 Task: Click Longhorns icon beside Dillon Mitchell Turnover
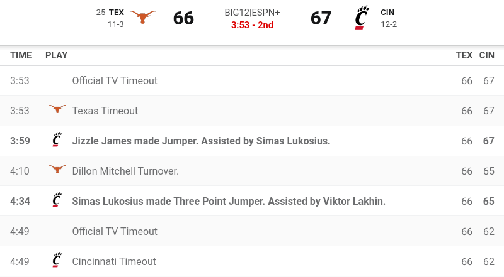point(57,170)
